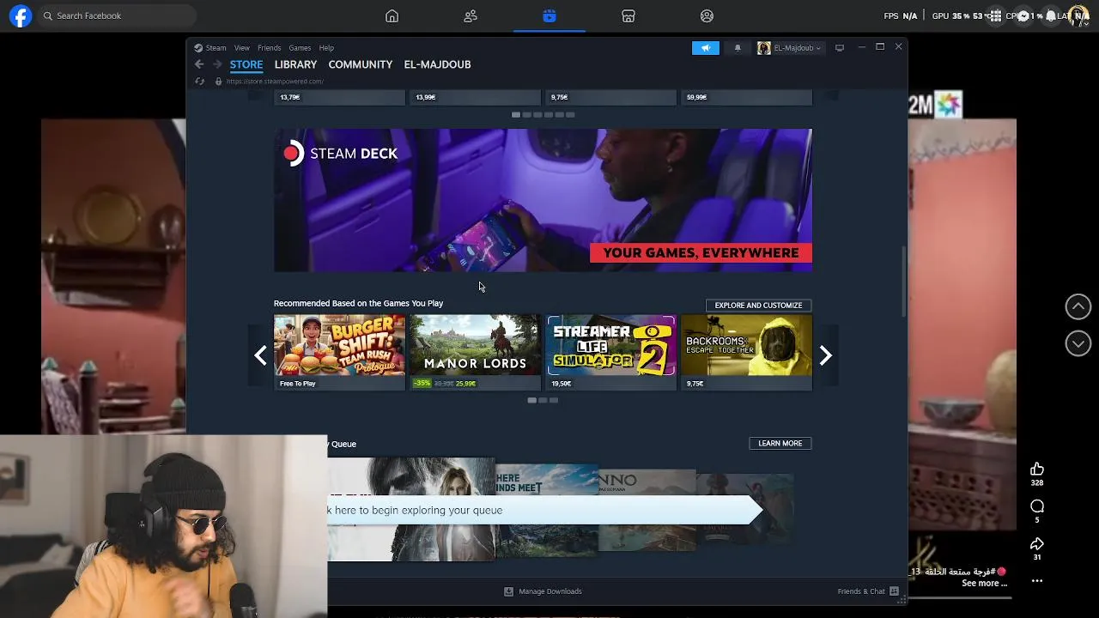Open the Friends menu in Steam
Viewport: 1099px width, 618px height.
coord(269,48)
